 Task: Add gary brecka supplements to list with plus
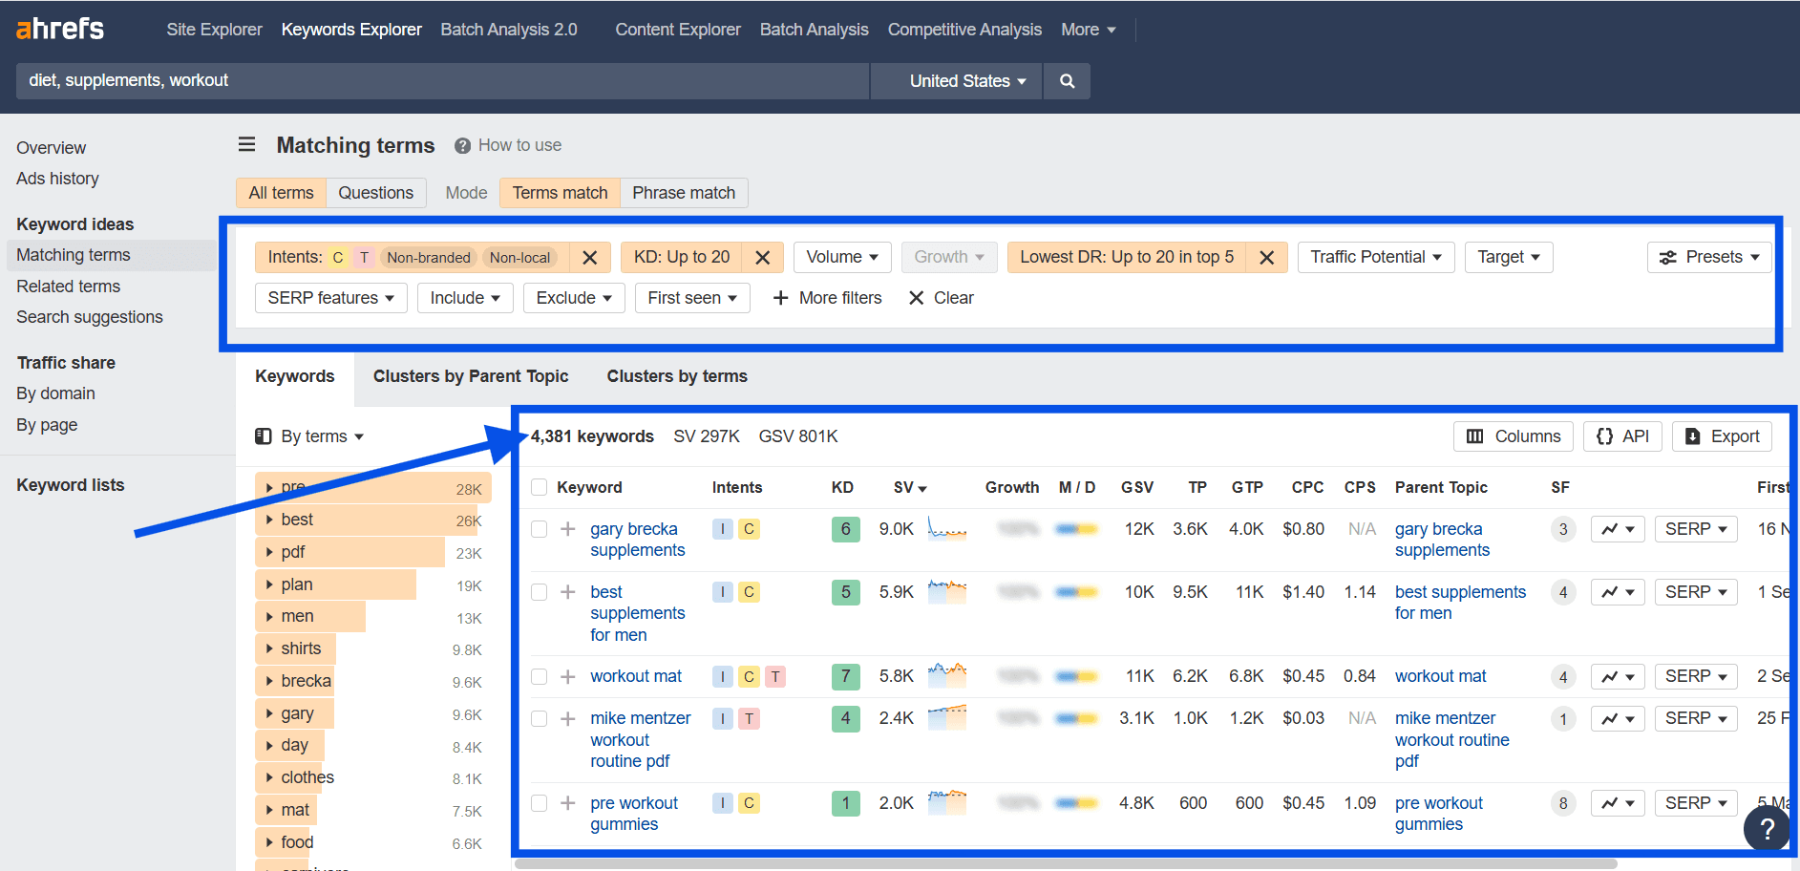[x=567, y=529]
